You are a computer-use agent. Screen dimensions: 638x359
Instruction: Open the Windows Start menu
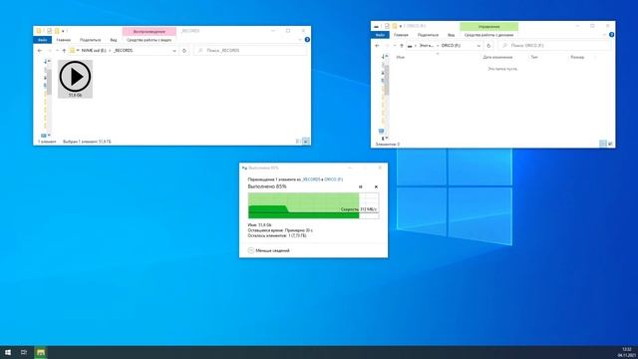click(8, 352)
